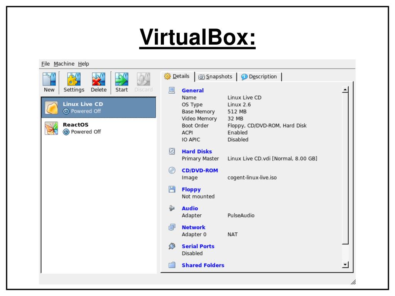Click the window resize grip in corner
The image size is (395, 296).
[353, 282]
